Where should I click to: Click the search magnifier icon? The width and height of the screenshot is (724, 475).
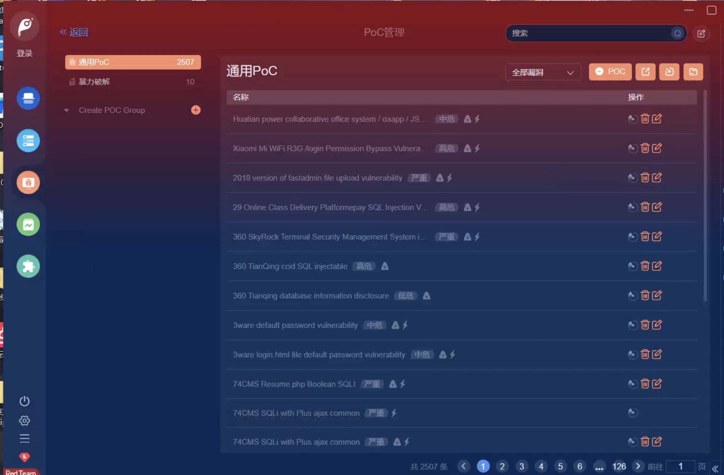(x=677, y=33)
